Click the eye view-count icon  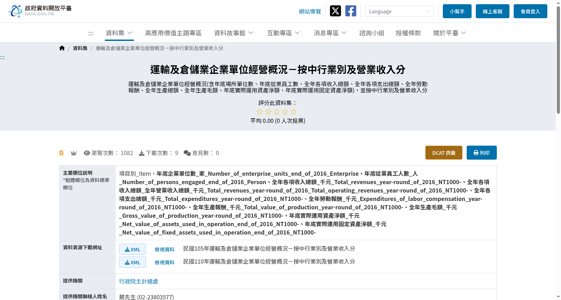[x=87, y=153]
